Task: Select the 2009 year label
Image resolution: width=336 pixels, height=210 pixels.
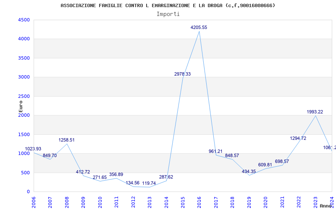Action: point(83,202)
